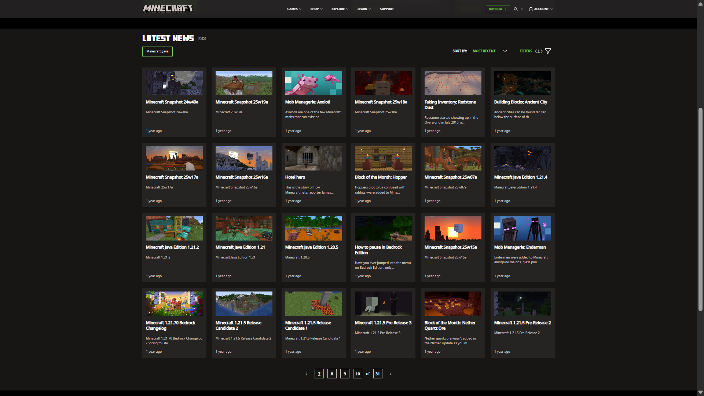Screen dimensions: 704x396
Task: Open the Java Edition 1.21.2 thumbnail
Action: pyautogui.click(x=174, y=228)
